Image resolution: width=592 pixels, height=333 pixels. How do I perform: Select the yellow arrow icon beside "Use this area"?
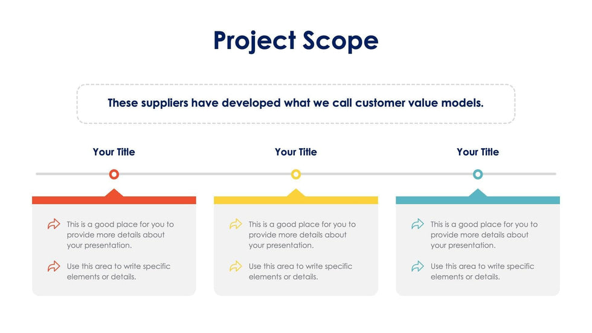(x=236, y=266)
